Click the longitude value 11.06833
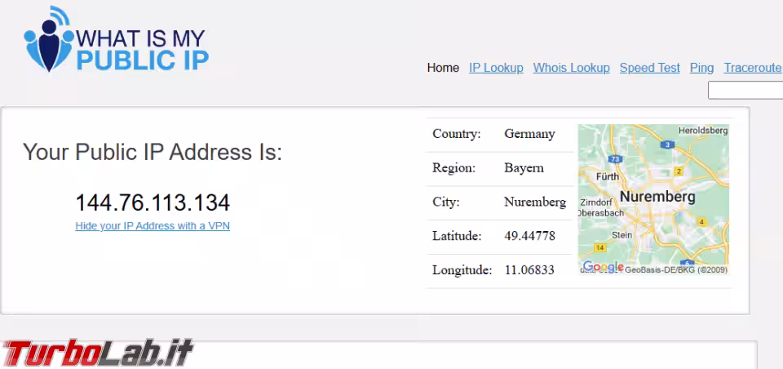This screenshot has height=369, width=783. coord(529,269)
